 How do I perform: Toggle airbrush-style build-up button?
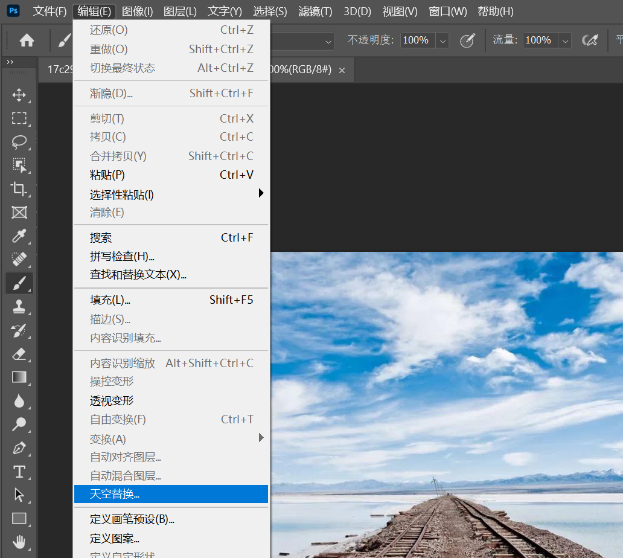click(590, 40)
